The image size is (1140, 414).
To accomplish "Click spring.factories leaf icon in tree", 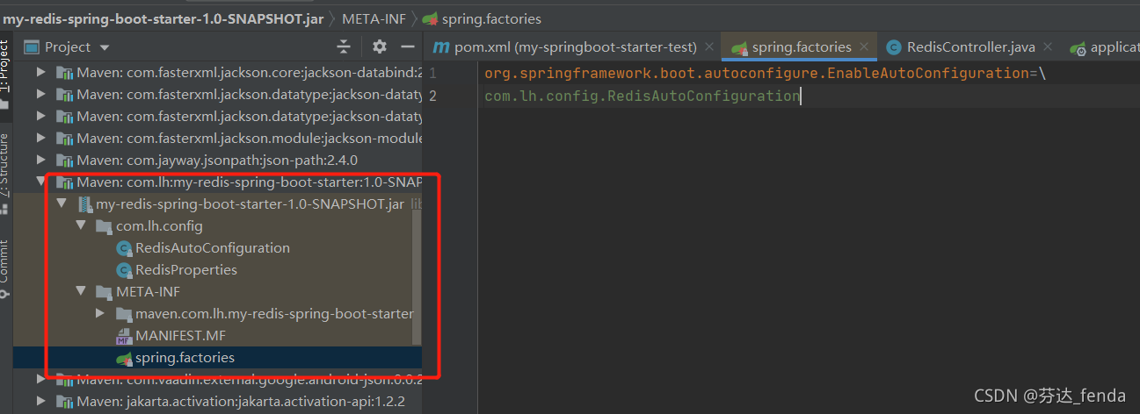I will 124,357.
